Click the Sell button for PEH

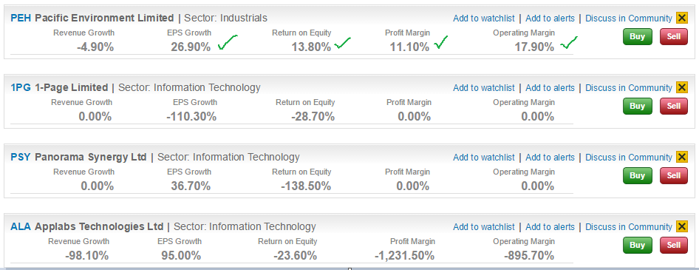coord(674,36)
